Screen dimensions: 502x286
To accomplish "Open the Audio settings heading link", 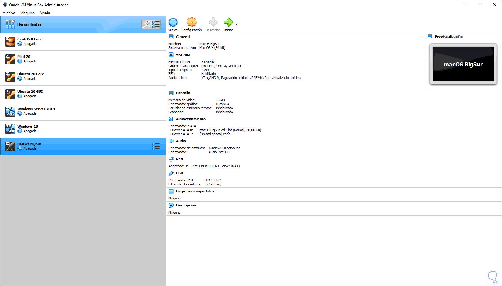I will (x=181, y=141).
